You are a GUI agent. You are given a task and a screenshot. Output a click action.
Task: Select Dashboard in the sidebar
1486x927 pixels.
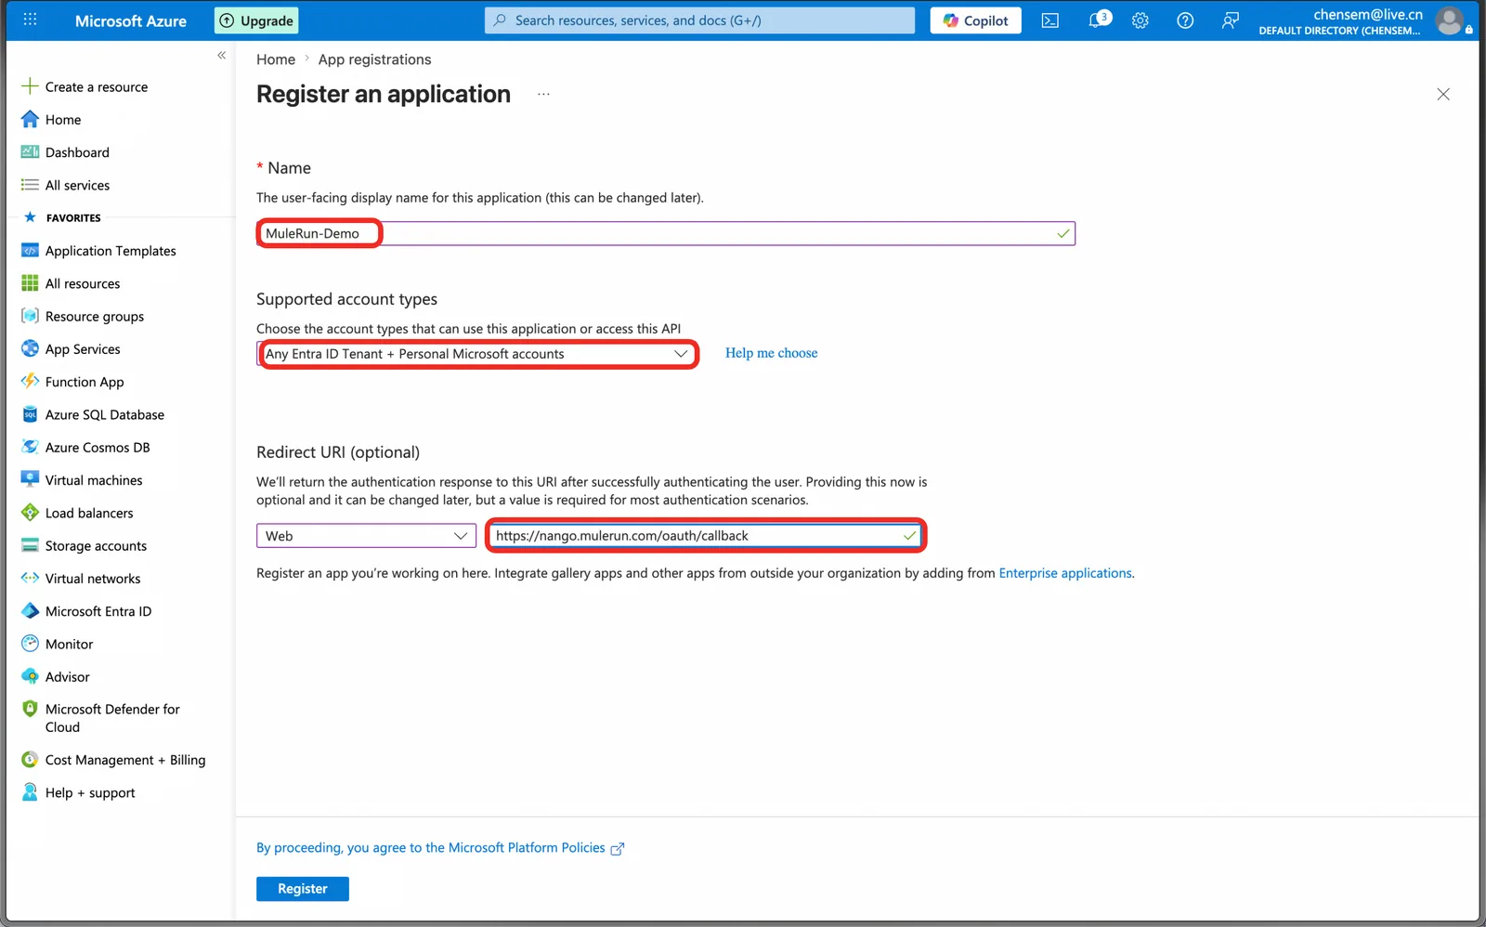(77, 152)
